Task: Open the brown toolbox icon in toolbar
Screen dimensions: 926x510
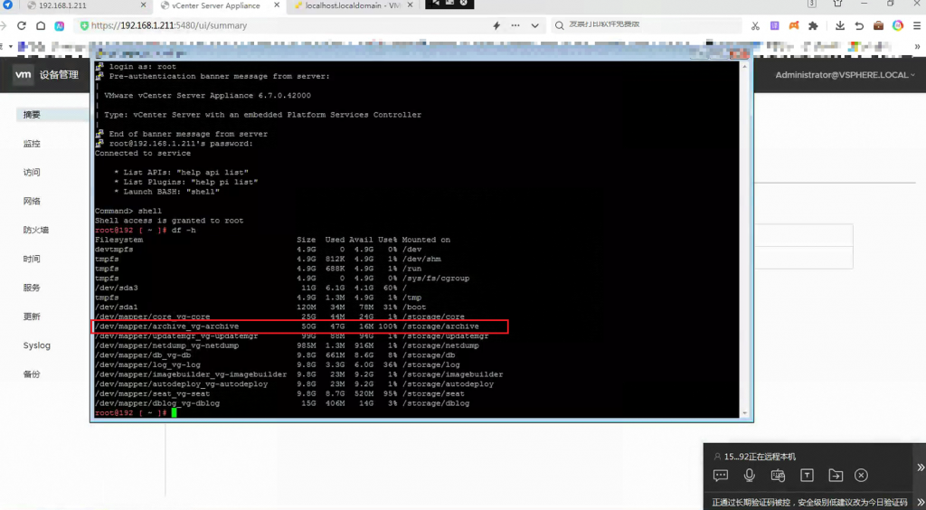Action: [x=879, y=26]
